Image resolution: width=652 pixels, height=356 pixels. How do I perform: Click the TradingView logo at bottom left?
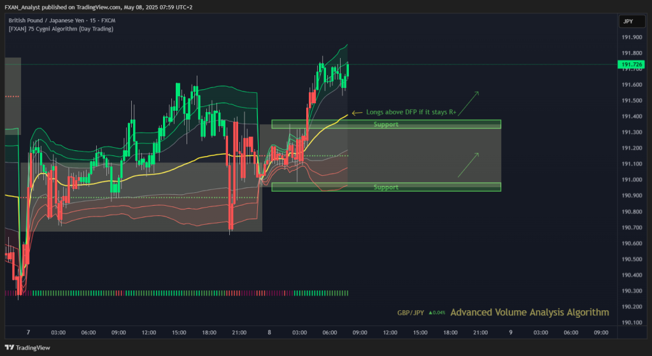pyautogui.click(x=27, y=348)
